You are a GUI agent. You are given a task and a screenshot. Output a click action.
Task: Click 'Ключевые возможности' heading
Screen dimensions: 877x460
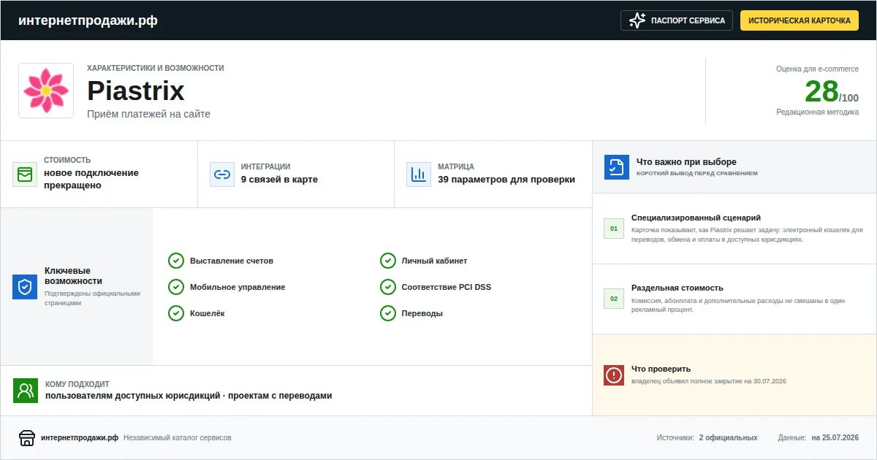tap(74, 276)
